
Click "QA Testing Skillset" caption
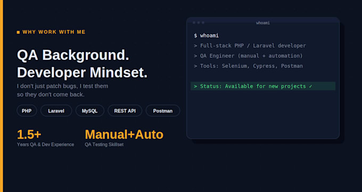tap(104, 145)
